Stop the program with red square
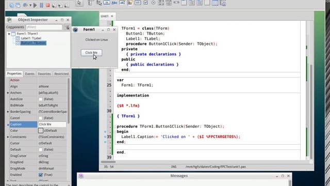 point(48,5)
